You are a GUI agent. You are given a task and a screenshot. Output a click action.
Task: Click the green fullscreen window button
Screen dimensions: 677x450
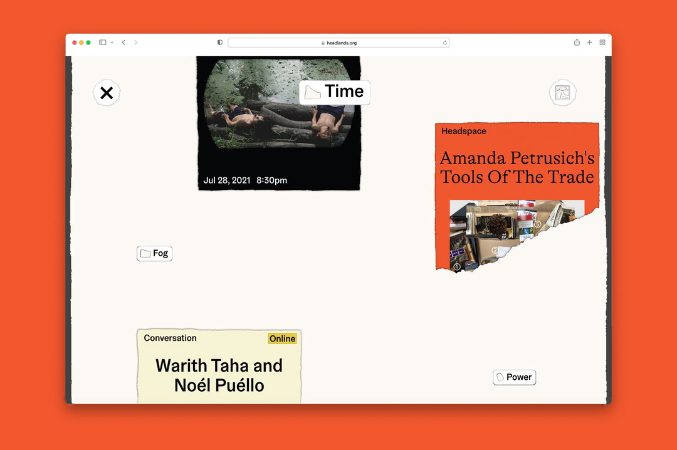click(x=88, y=43)
